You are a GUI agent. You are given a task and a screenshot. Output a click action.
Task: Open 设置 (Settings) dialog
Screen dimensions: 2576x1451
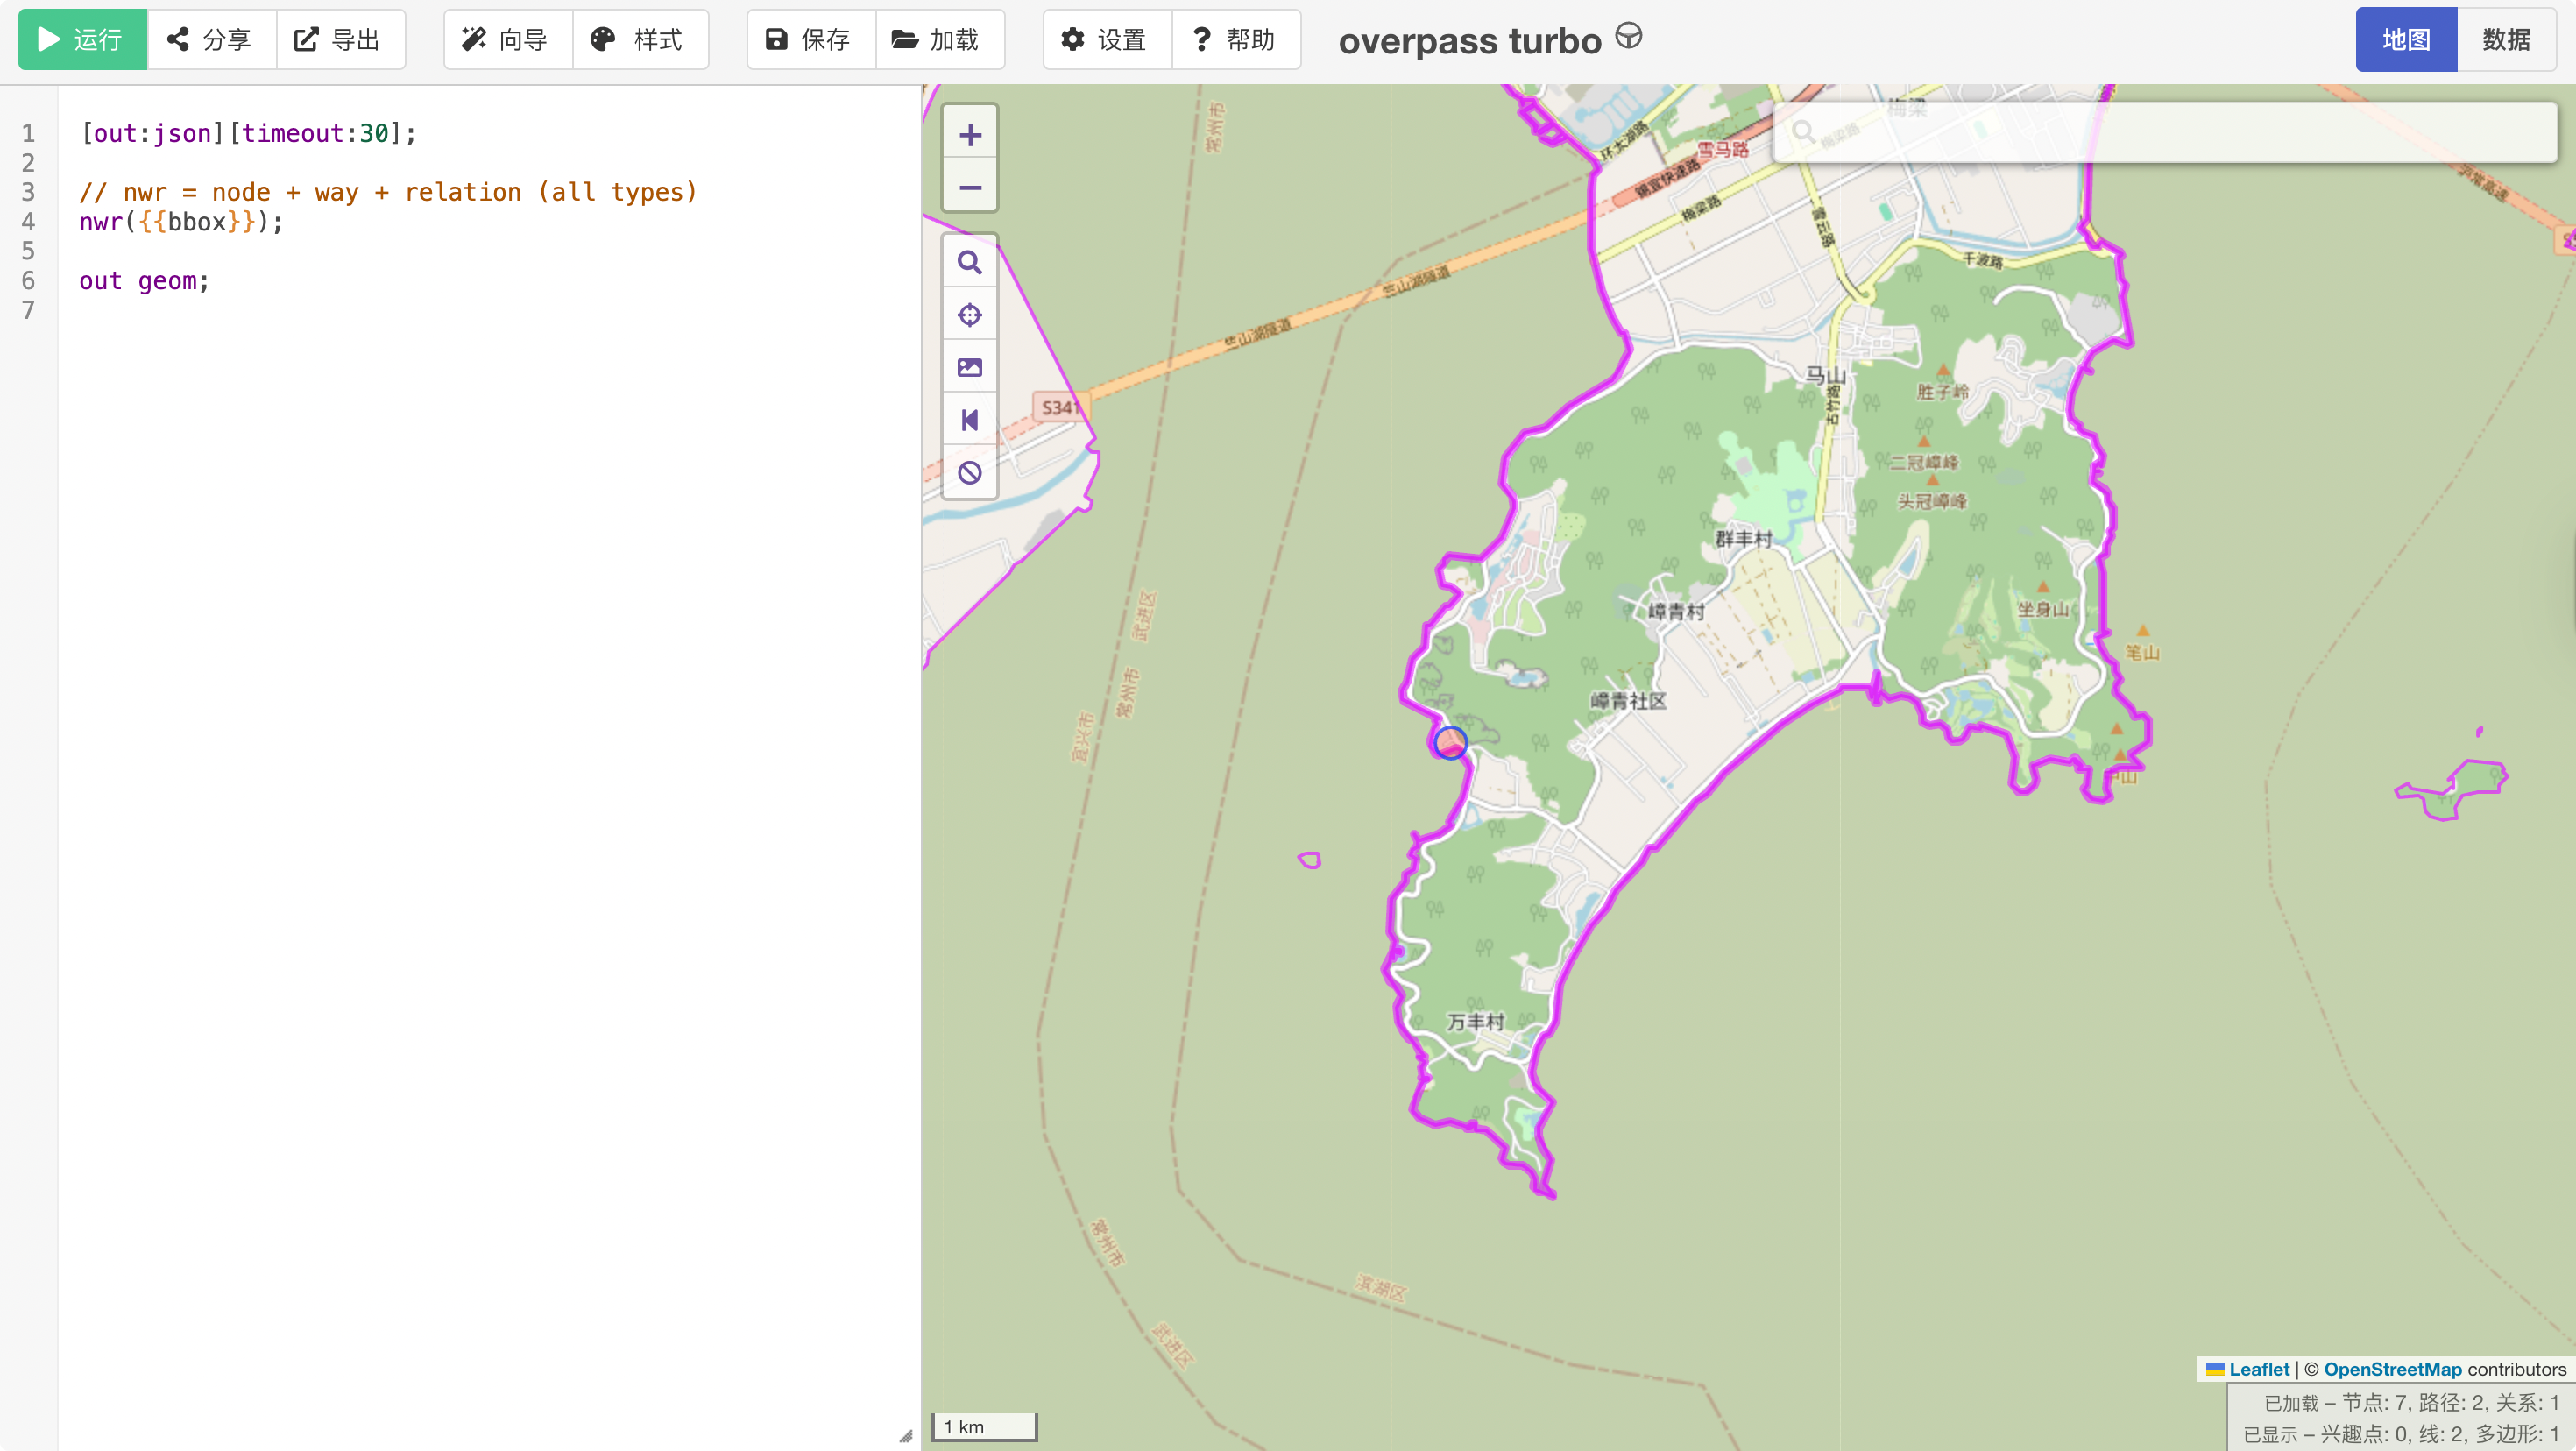(1107, 40)
